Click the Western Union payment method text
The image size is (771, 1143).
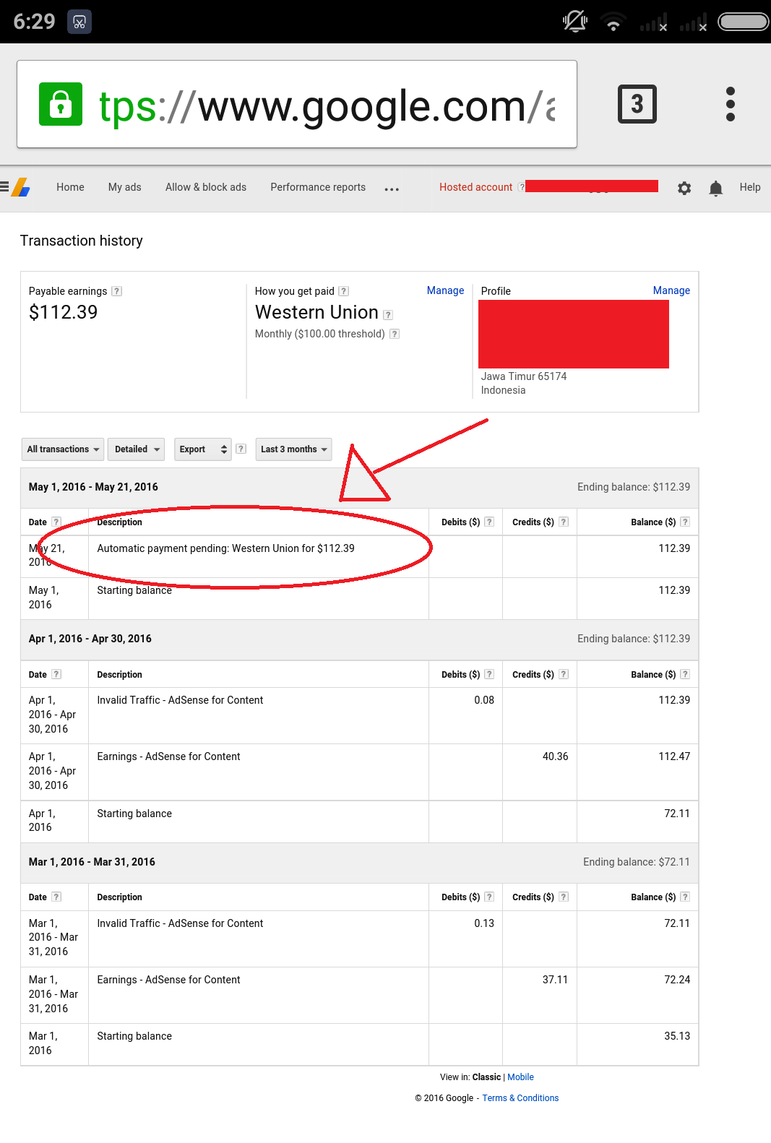[316, 312]
